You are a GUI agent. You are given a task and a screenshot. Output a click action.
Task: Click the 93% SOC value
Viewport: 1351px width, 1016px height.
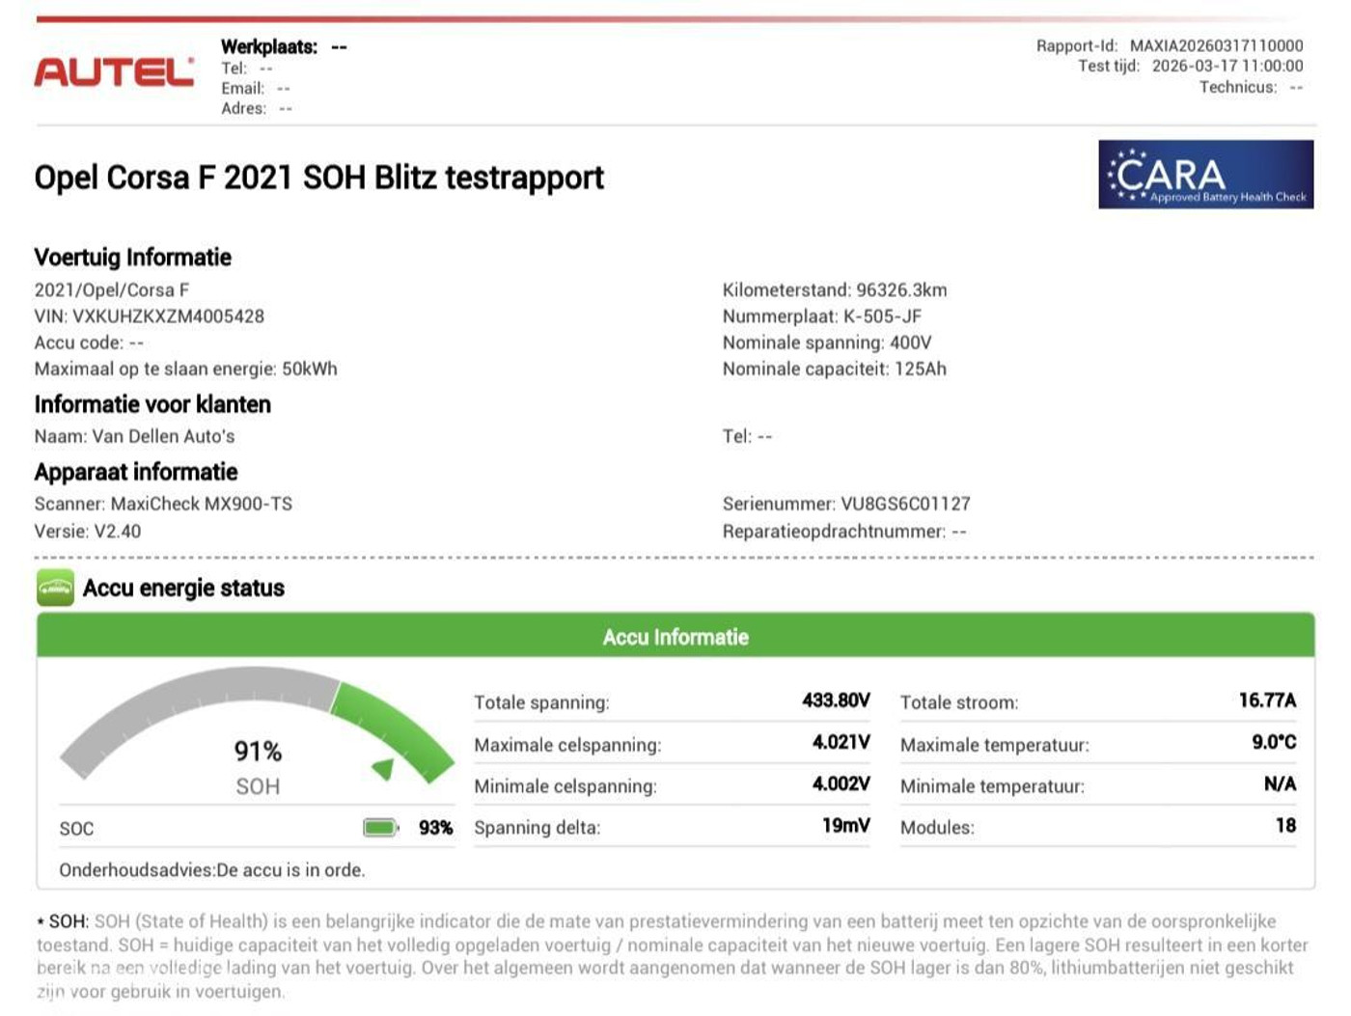pos(435,828)
